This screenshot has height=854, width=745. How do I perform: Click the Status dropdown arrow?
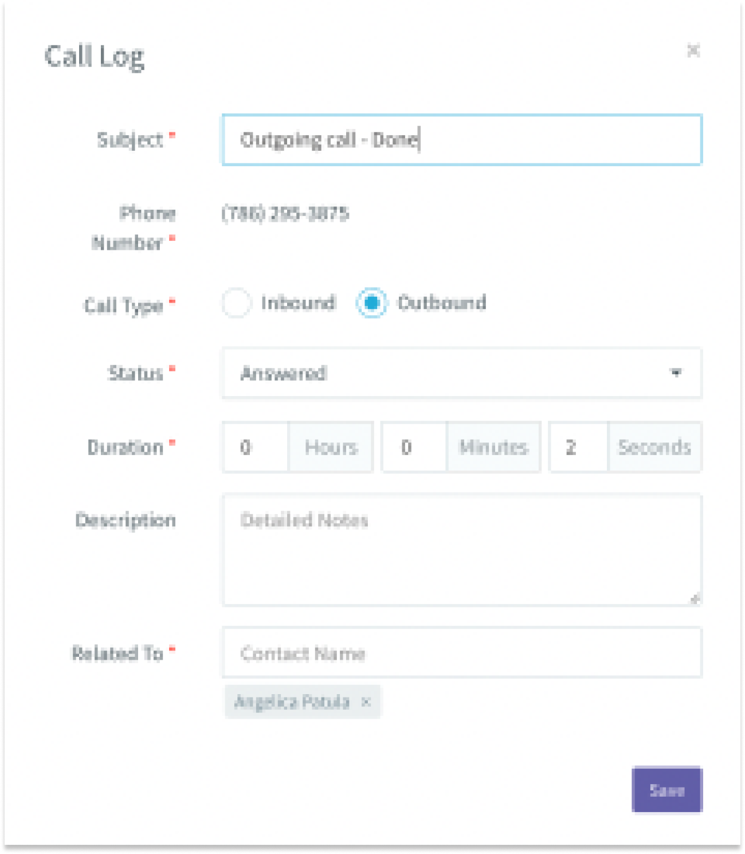coord(676,373)
